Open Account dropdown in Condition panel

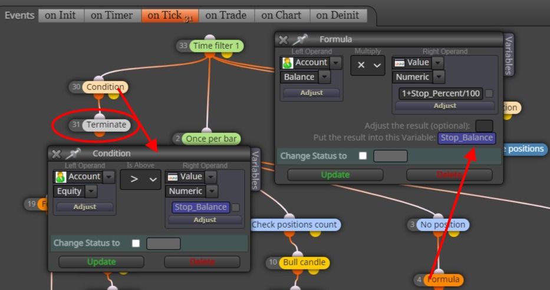tap(108, 177)
